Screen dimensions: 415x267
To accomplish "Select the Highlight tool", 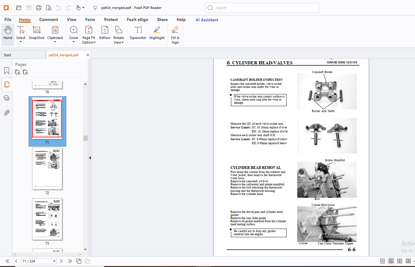I will [x=157, y=33].
